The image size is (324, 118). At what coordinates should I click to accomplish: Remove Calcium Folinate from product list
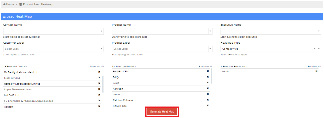(208, 100)
